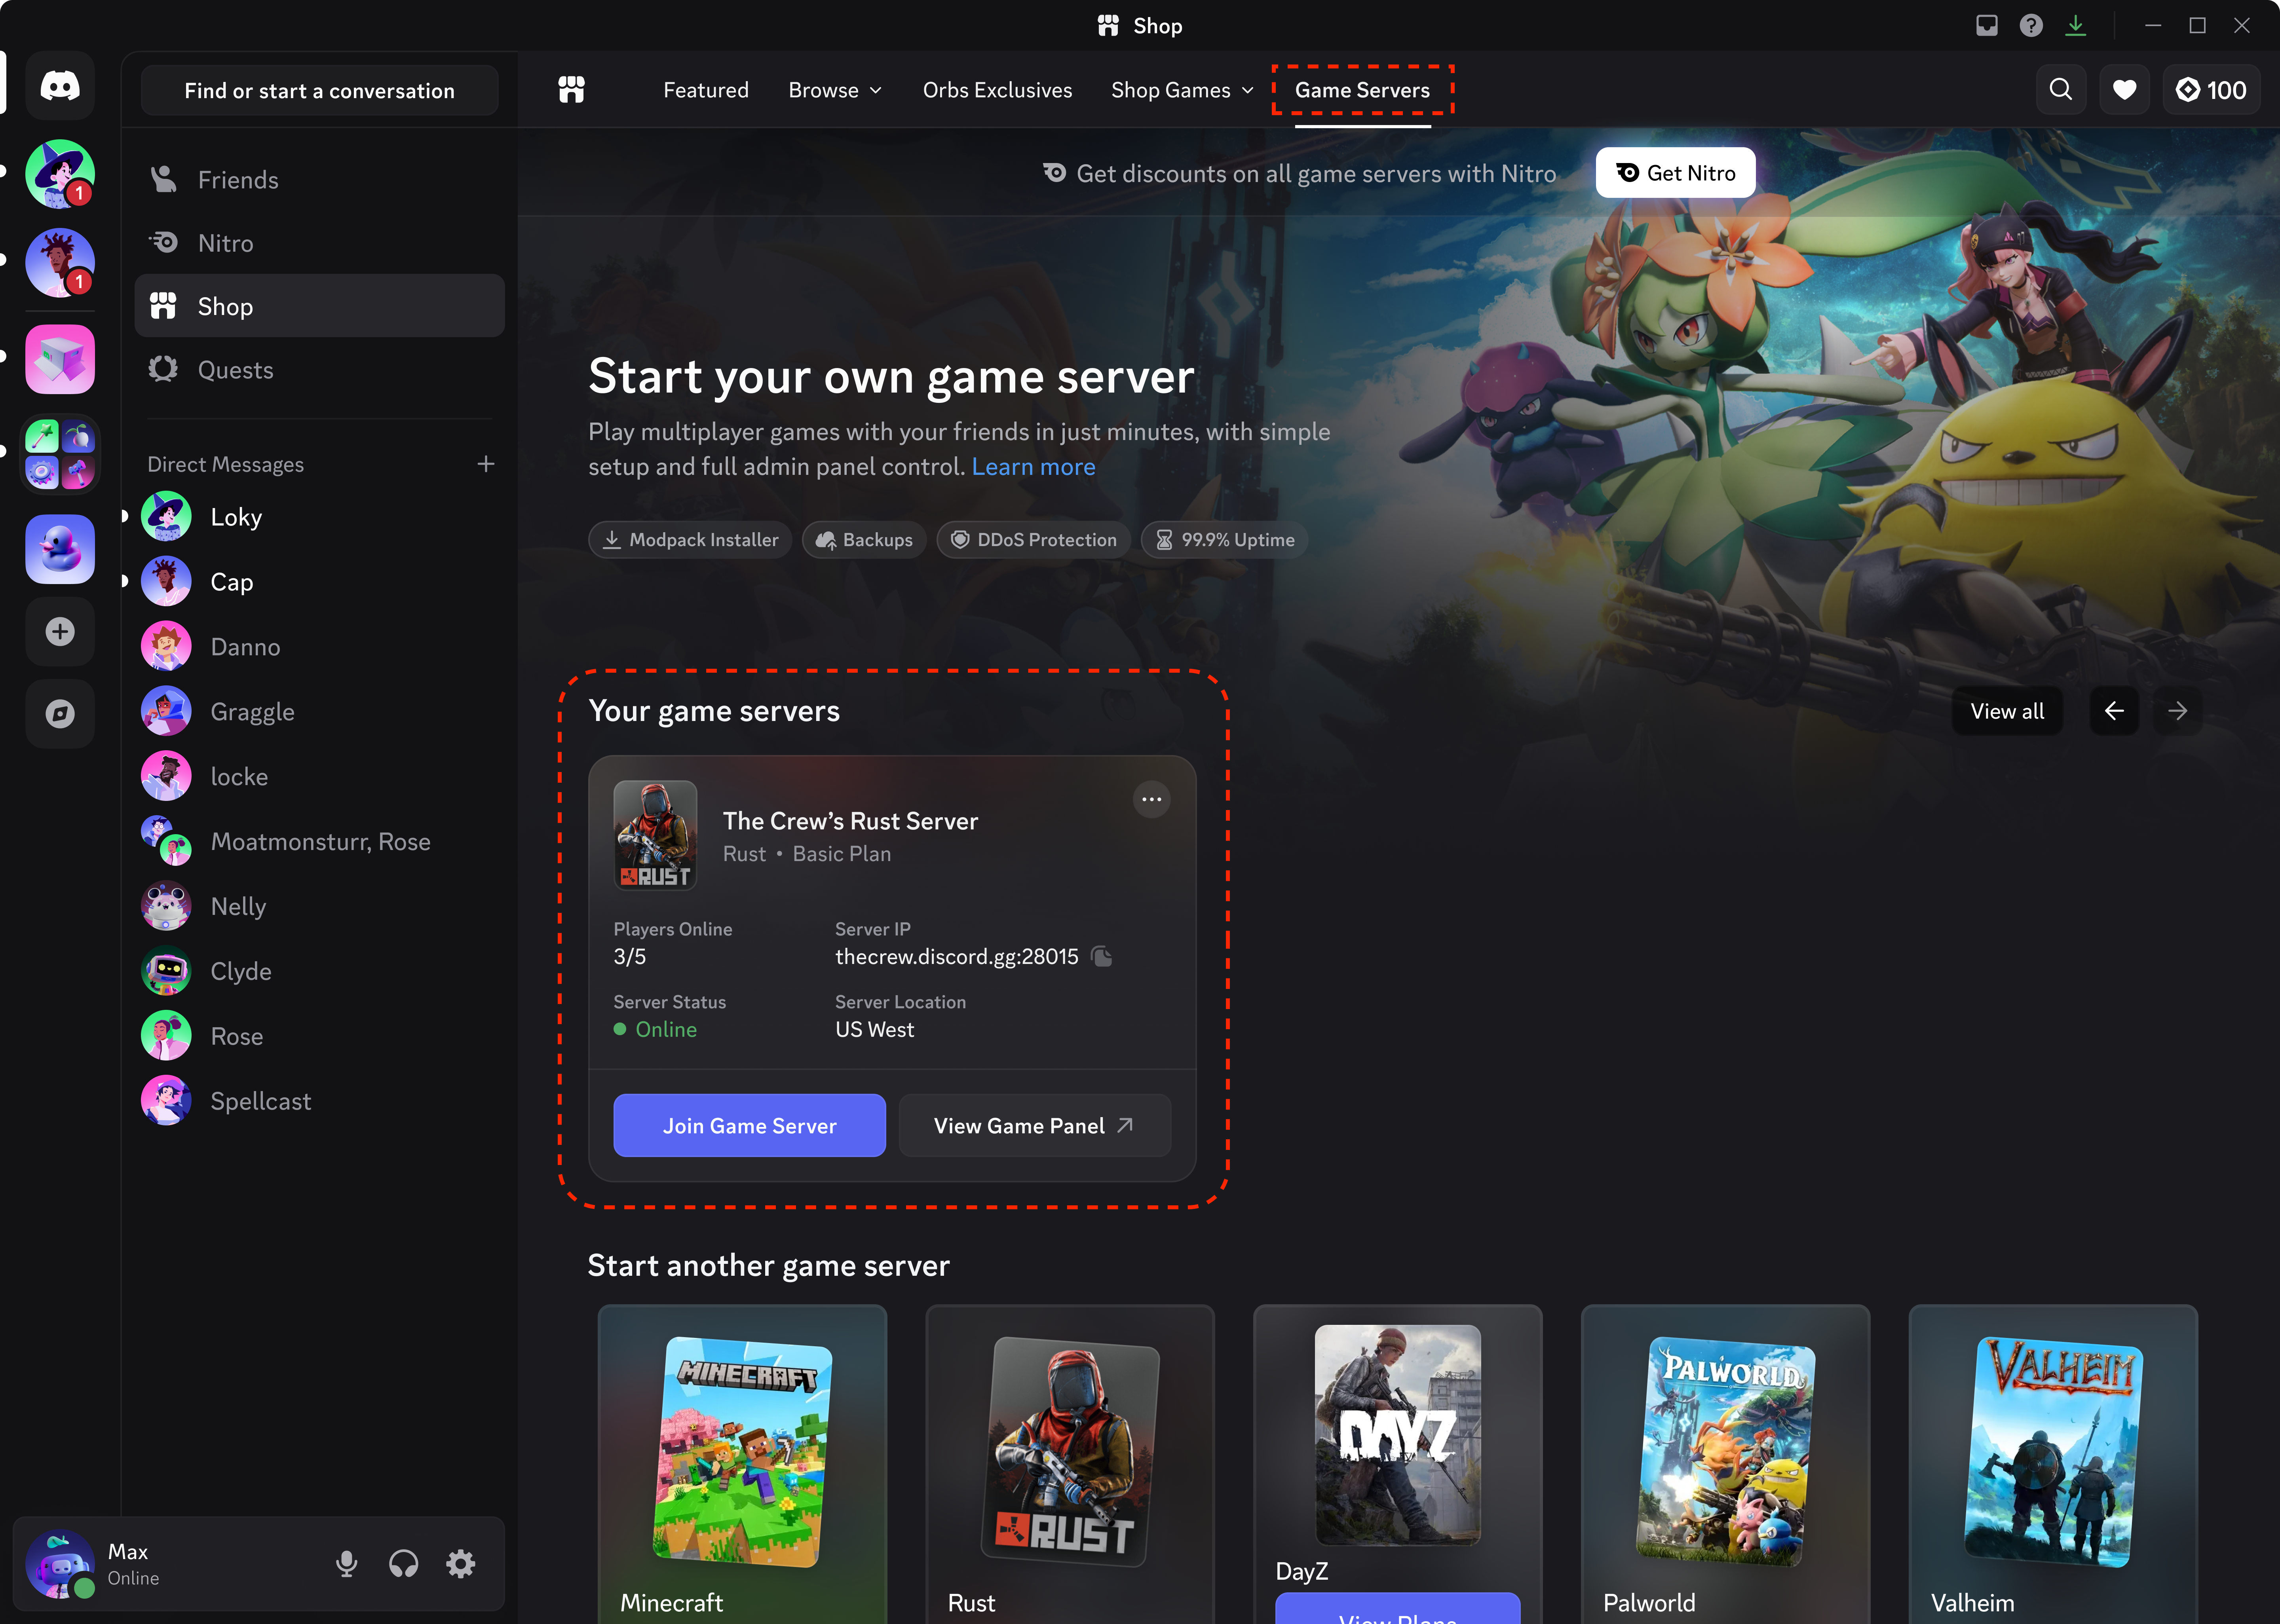Select the DayZ game server card
The image size is (2280, 1624).
click(x=1398, y=1464)
